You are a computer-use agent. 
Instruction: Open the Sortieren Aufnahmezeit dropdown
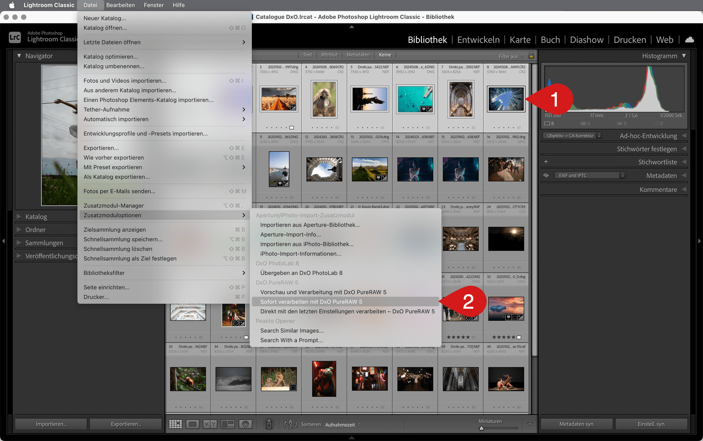[x=343, y=425]
